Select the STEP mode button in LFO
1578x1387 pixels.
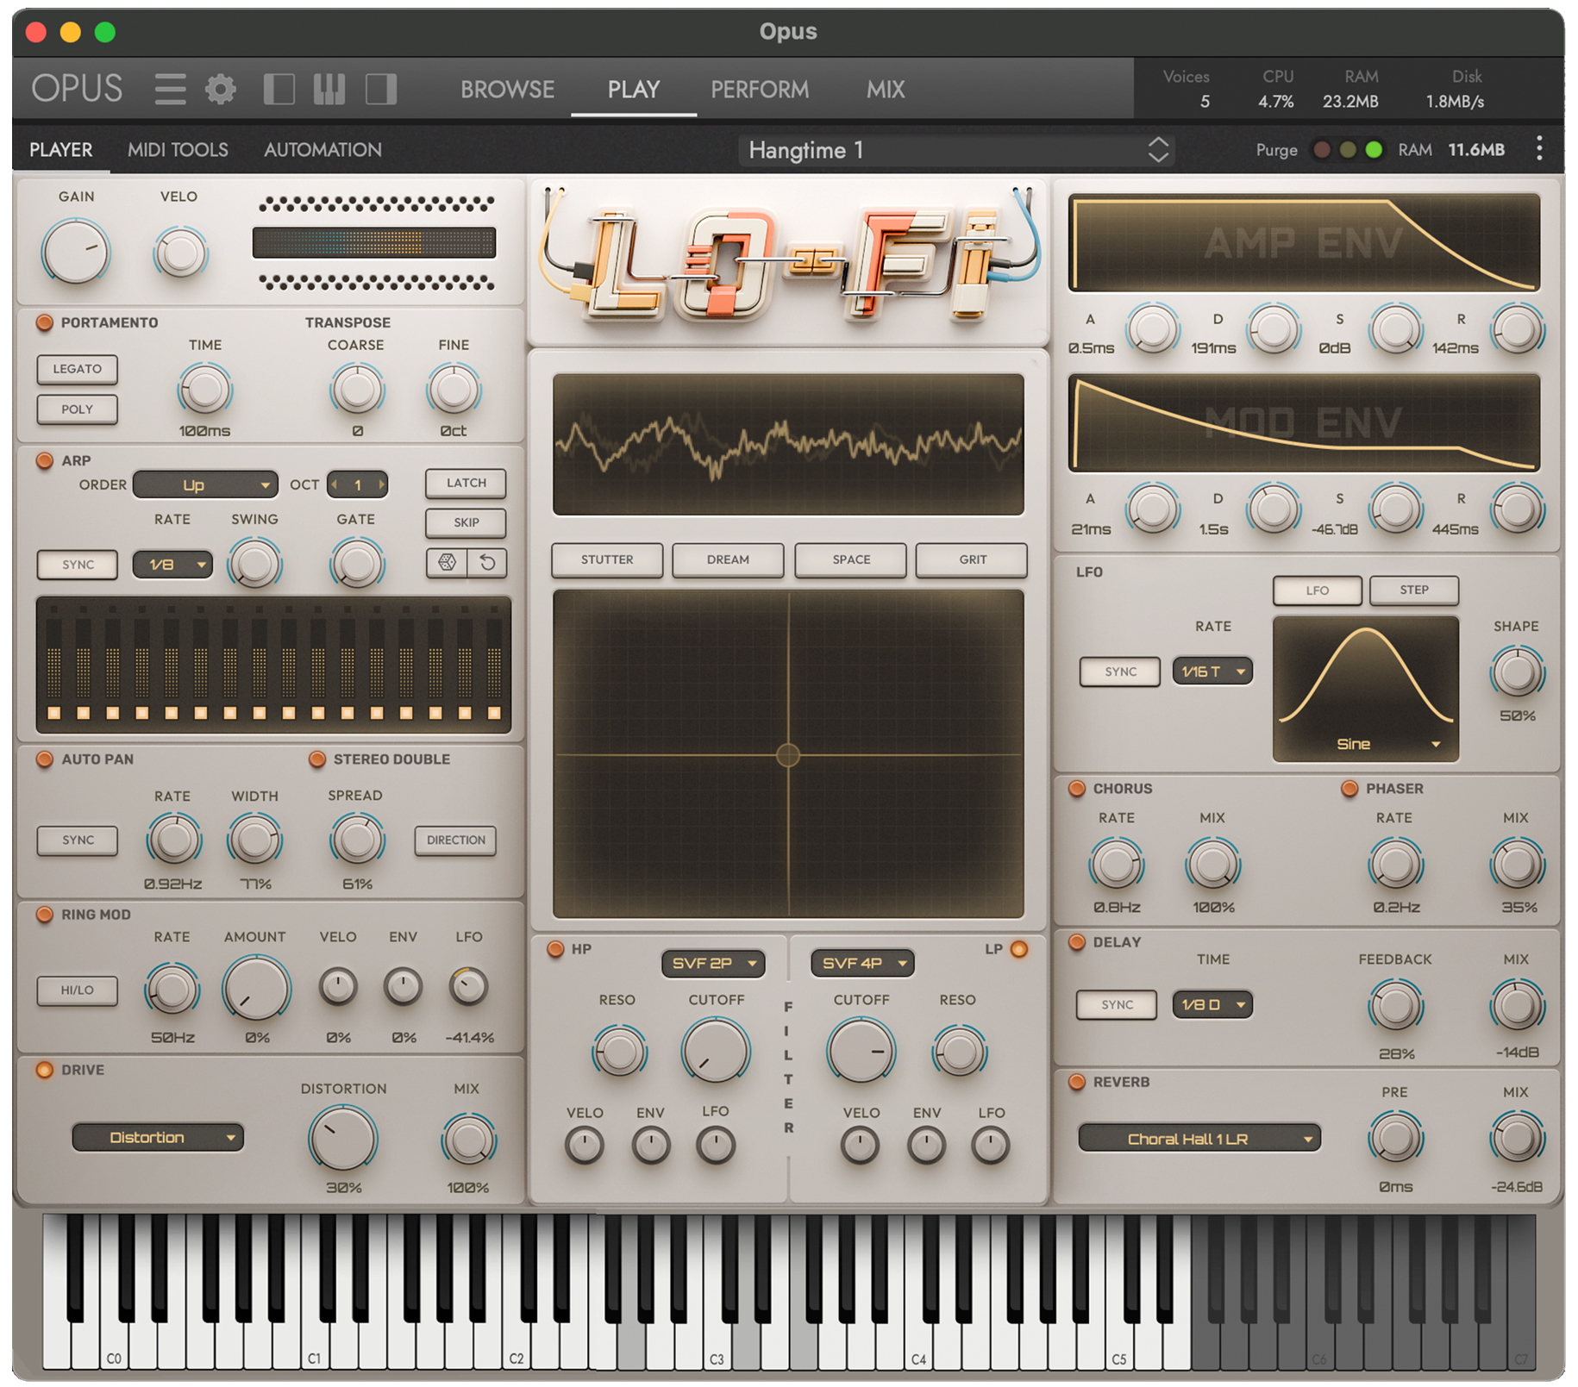point(1414,590)
